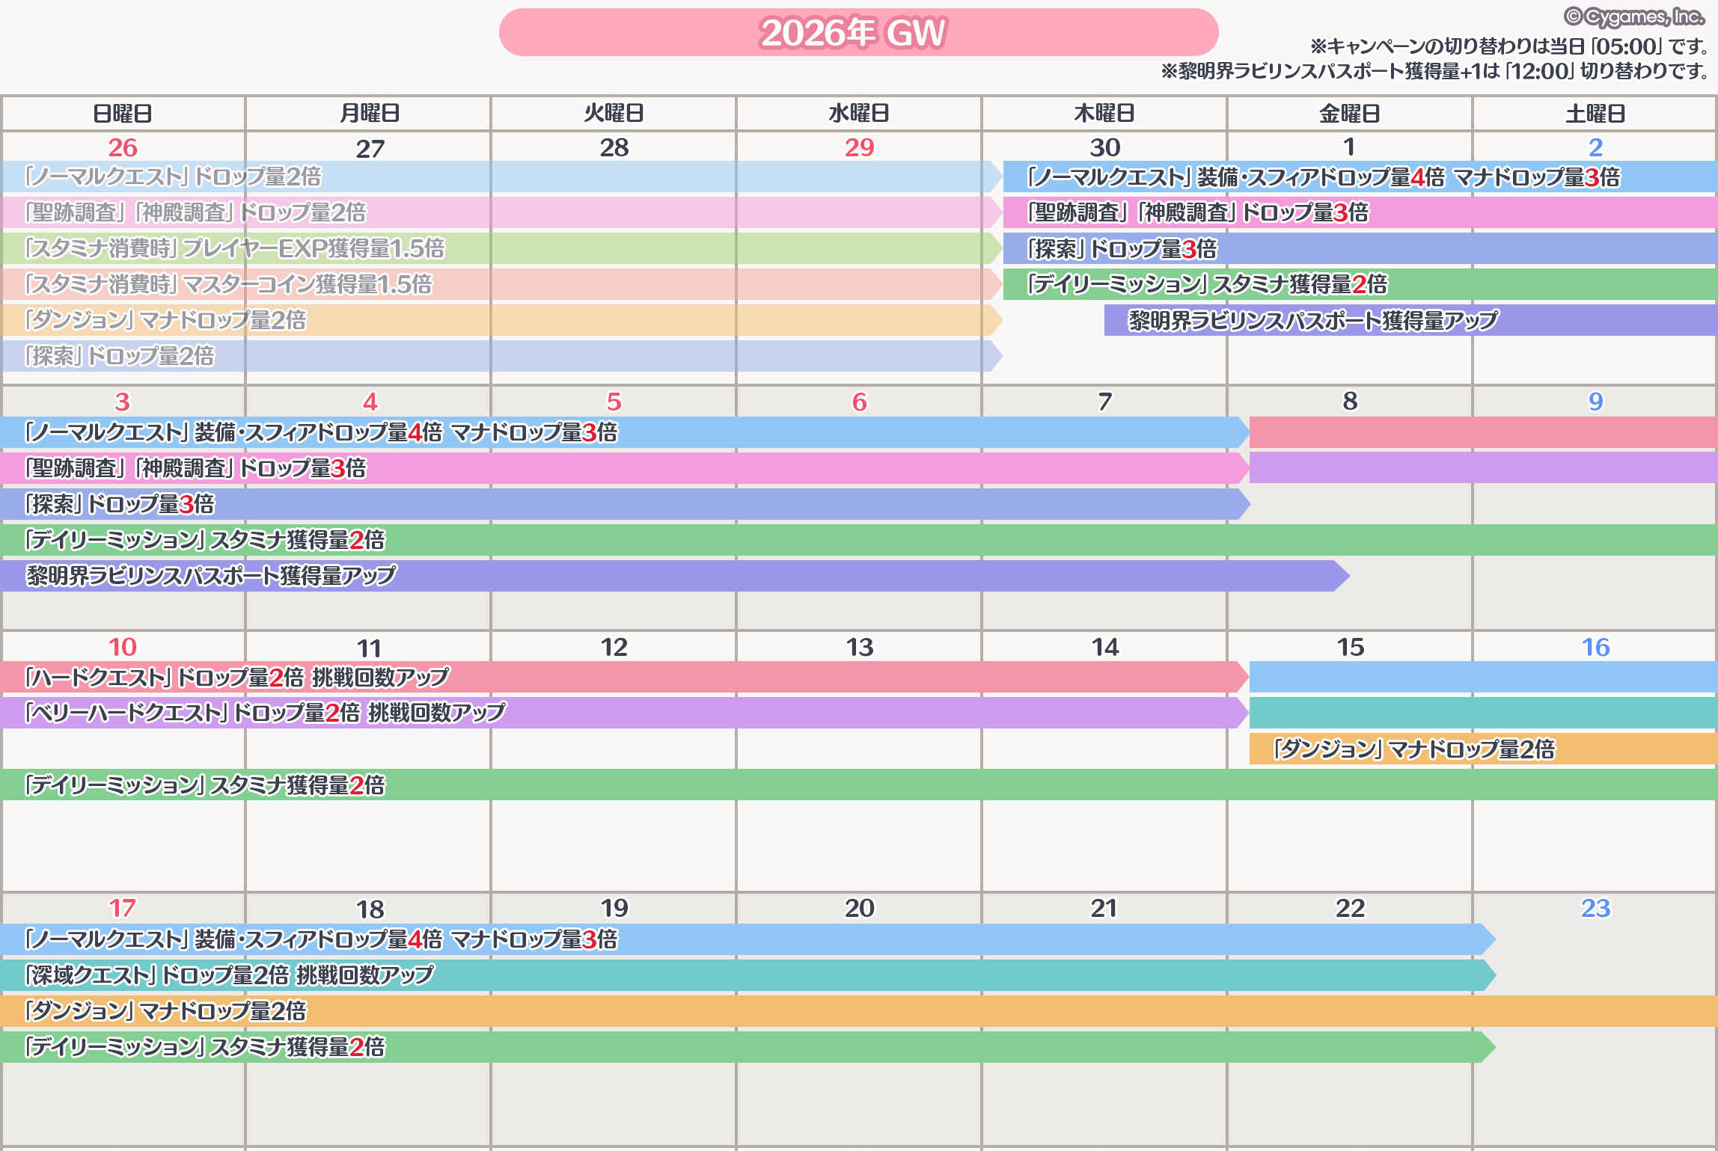Image resolution: width=1718 pixels, height=1151 pixels.
Task: Click date 16 in third week
Action: pos(1595,647)
